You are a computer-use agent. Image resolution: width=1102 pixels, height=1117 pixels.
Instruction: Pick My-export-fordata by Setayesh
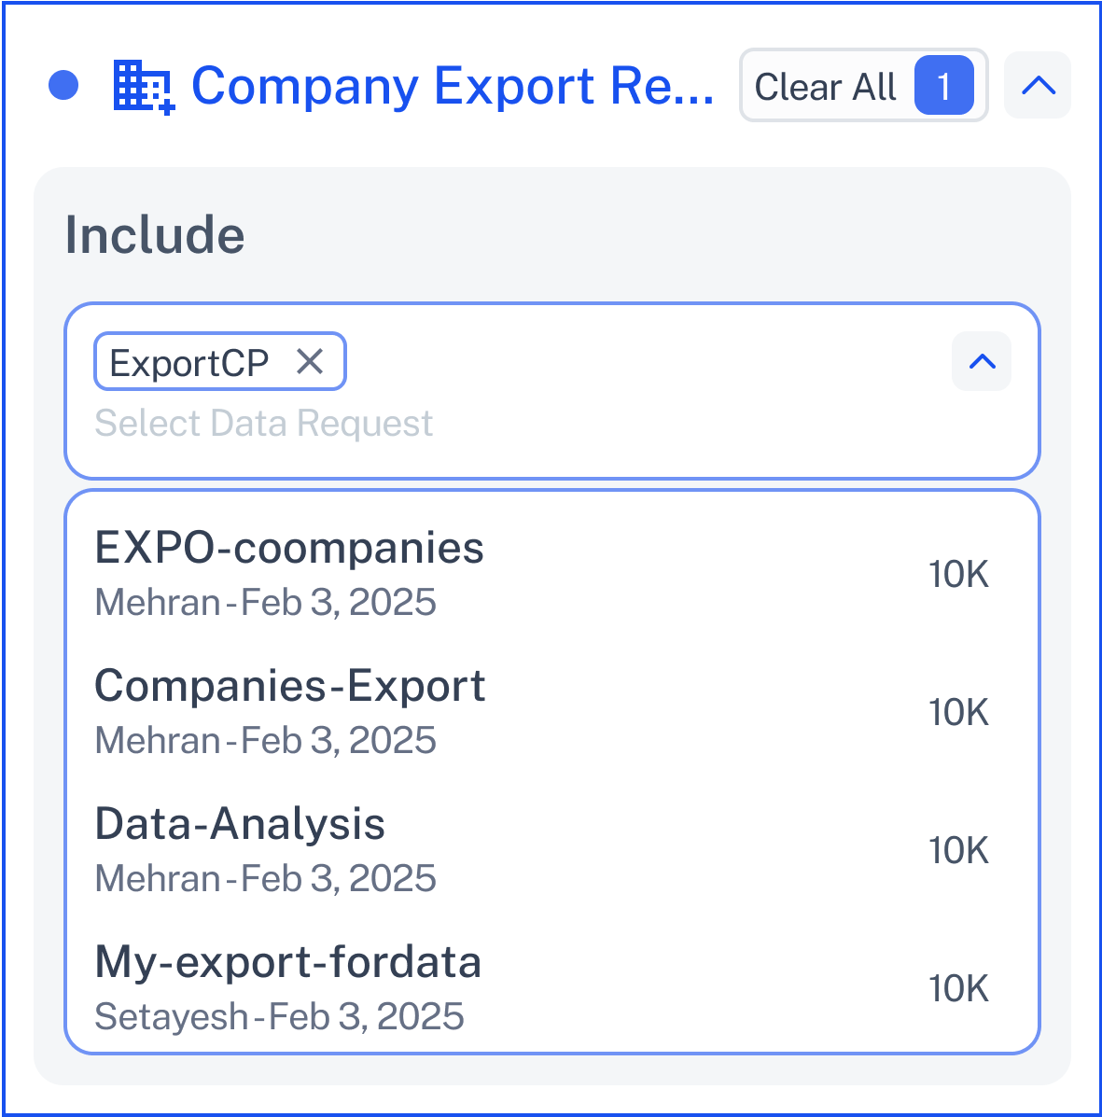point(552,989)
